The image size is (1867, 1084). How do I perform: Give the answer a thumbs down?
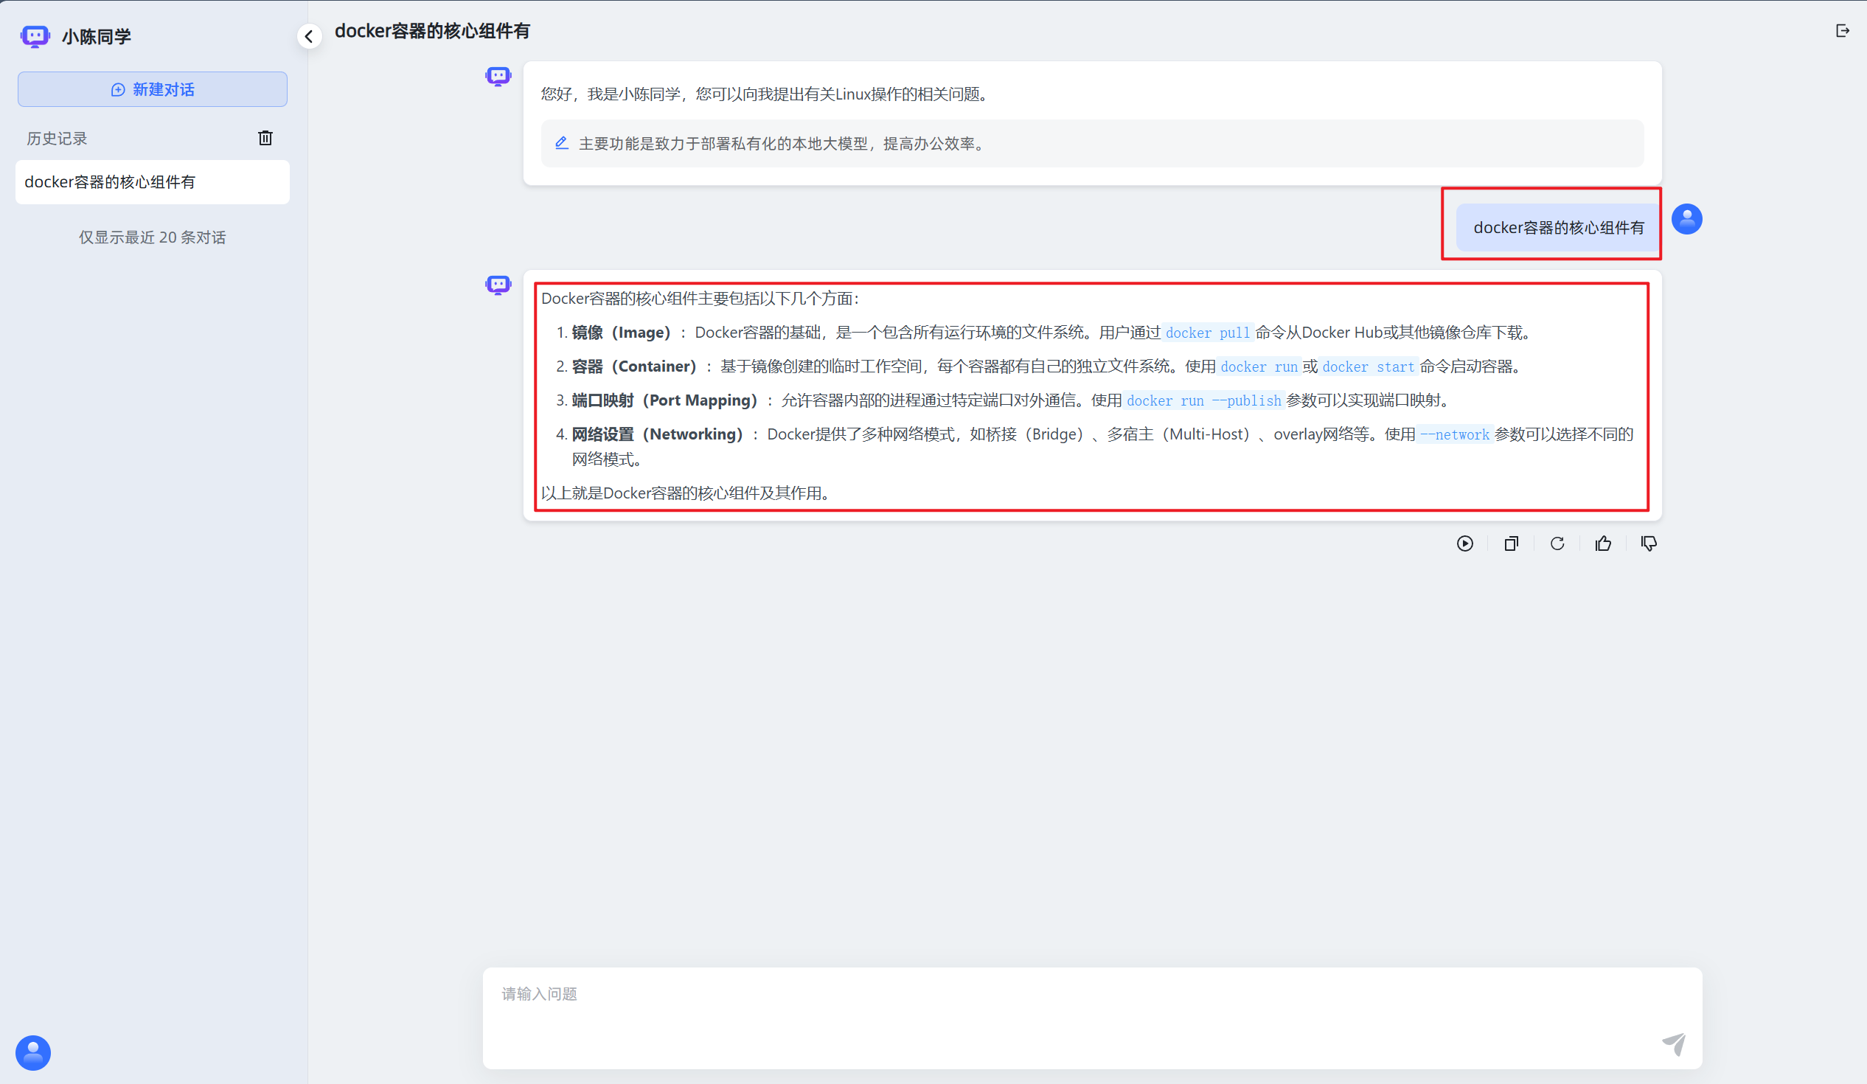pos(1649,544)
